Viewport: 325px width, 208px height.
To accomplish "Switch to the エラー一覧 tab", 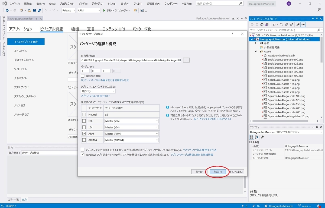I will pyautogui.click(x=14, y=200).
